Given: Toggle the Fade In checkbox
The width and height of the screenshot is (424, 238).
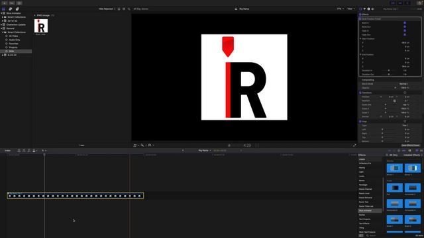Looking at the screenshot, I should pos(405,31).
